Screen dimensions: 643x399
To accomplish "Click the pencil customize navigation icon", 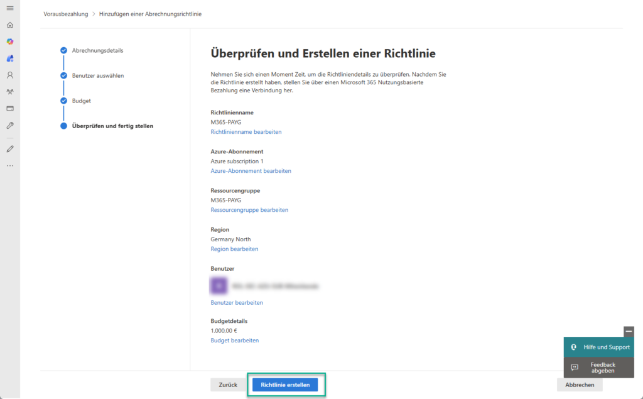I will point(9,149).
